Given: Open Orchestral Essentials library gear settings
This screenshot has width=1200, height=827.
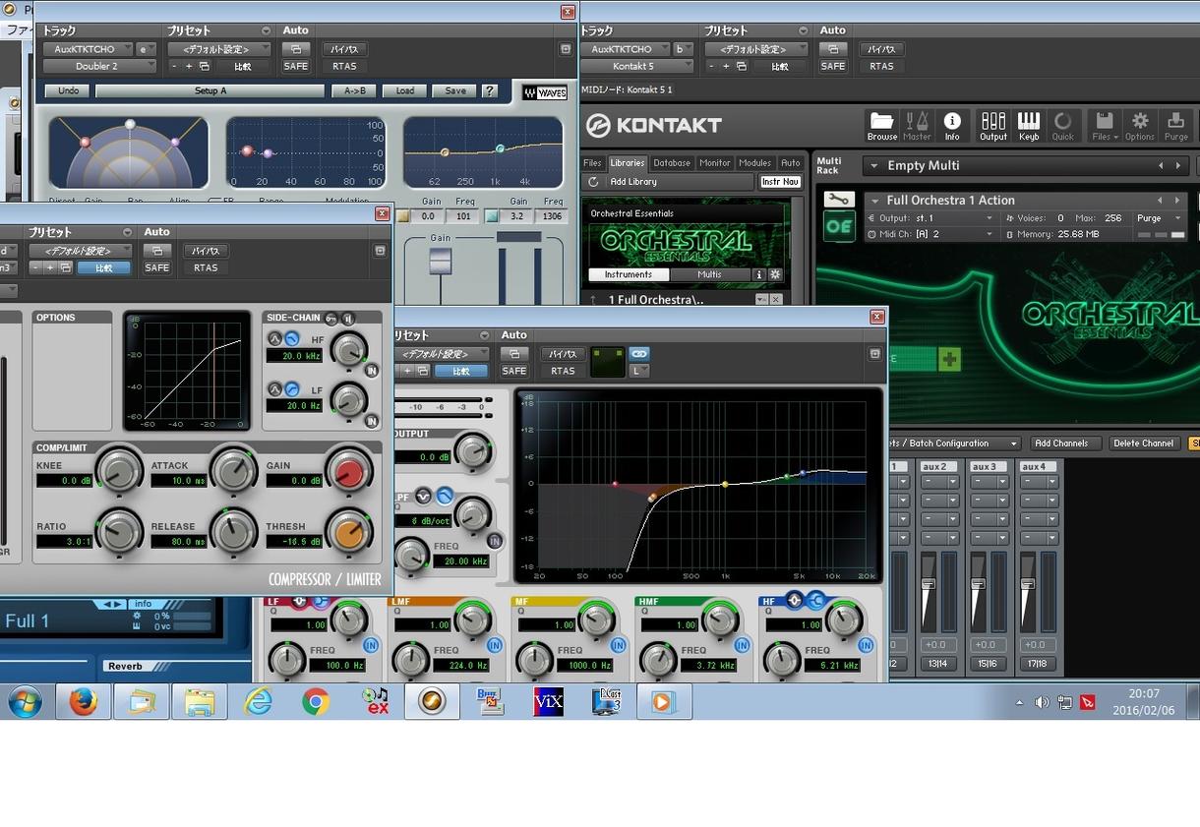Looking at the screenshot, I should click(x=775, y=274).
